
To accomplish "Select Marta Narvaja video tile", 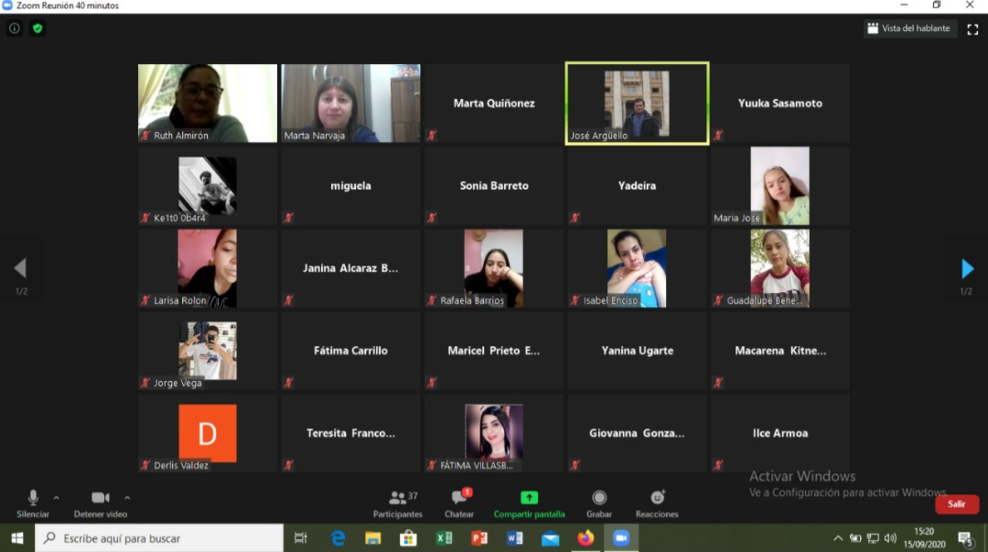I will [x=350, y=103].
